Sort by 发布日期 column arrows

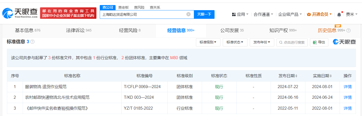(296, 76)
